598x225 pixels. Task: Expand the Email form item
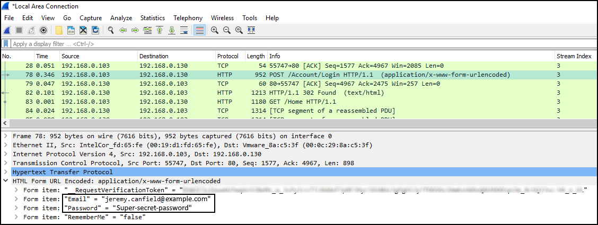pos(16,199)
